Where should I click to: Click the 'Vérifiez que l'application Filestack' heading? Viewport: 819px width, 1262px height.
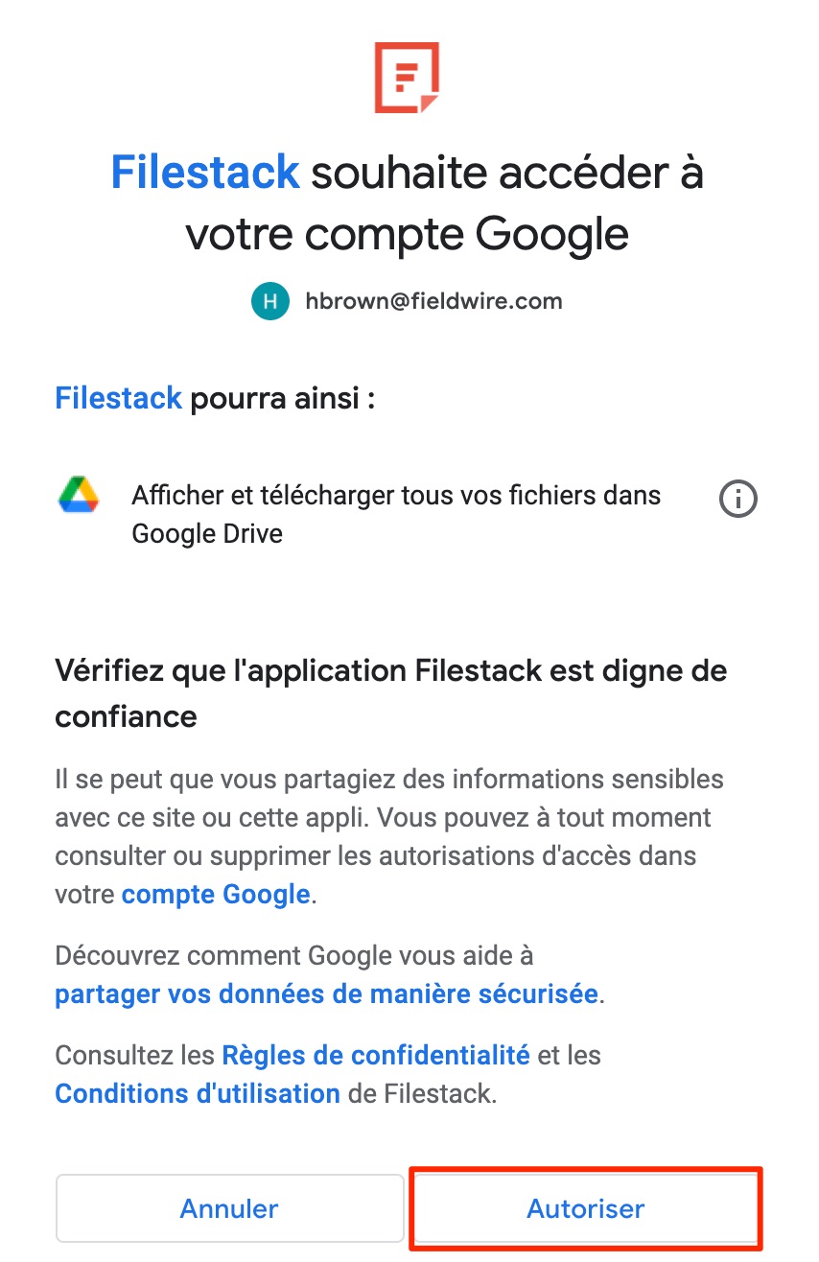[390, 692]
